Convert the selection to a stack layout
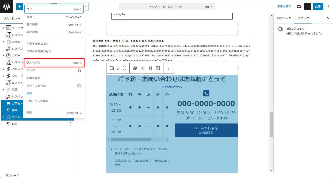The width and height of the screenshot is (333, 178). pyautogui.click(x=150, y=68)
